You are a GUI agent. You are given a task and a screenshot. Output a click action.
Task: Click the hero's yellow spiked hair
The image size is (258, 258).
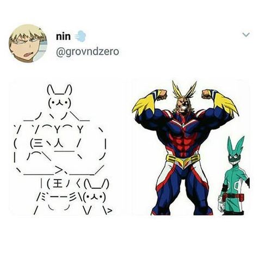tap(183, 93)
